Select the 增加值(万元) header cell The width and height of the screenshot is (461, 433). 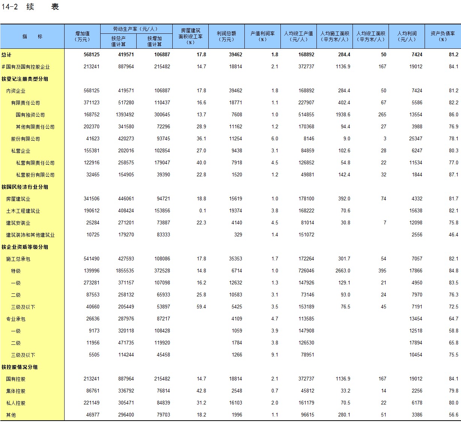(x=82, y=36)
